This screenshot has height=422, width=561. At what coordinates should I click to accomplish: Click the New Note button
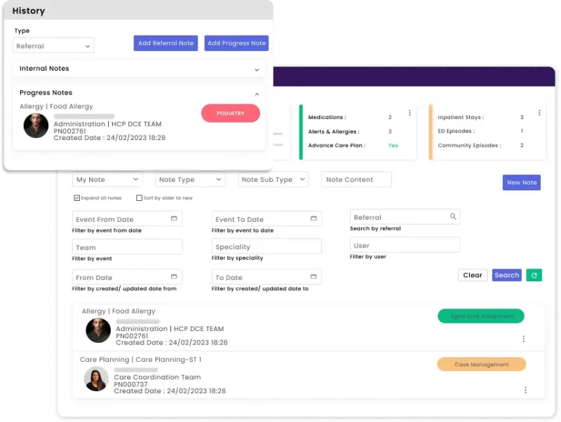coord(521,182)
